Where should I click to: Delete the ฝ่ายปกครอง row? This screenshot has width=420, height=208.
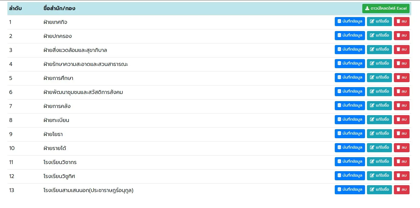click(x=402, y=35)
